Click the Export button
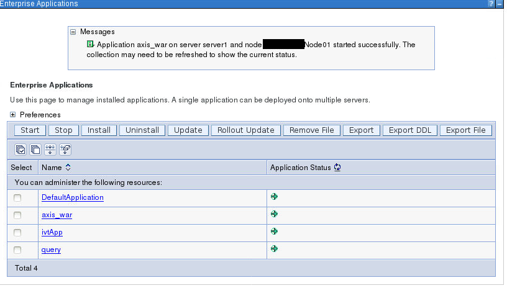Screen dimensions: 507x288 tap(361, 130)
